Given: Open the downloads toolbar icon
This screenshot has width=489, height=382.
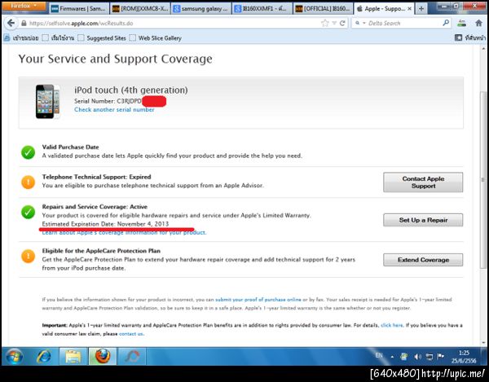Looking at the screenshot, I should [462, 23].
